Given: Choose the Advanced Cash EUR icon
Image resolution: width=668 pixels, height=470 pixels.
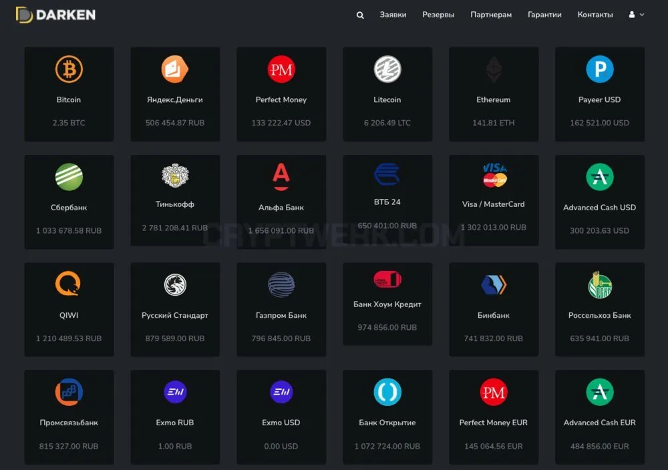Looking at the screenshot, I should click(x=599, y=392).
